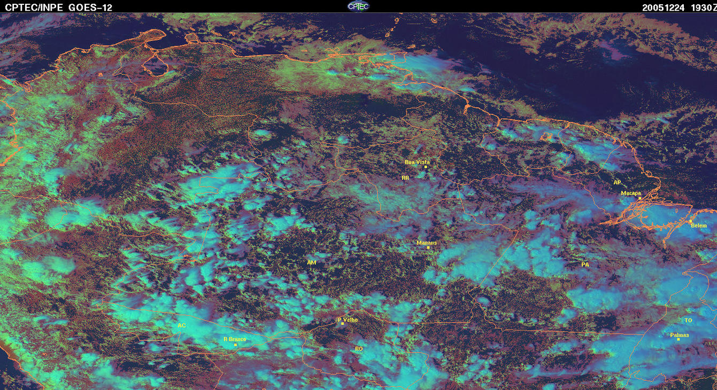Click the Macapa square city marker
Image resolution: width=717 pixels, height=390 pixels.
click(640, 198)
